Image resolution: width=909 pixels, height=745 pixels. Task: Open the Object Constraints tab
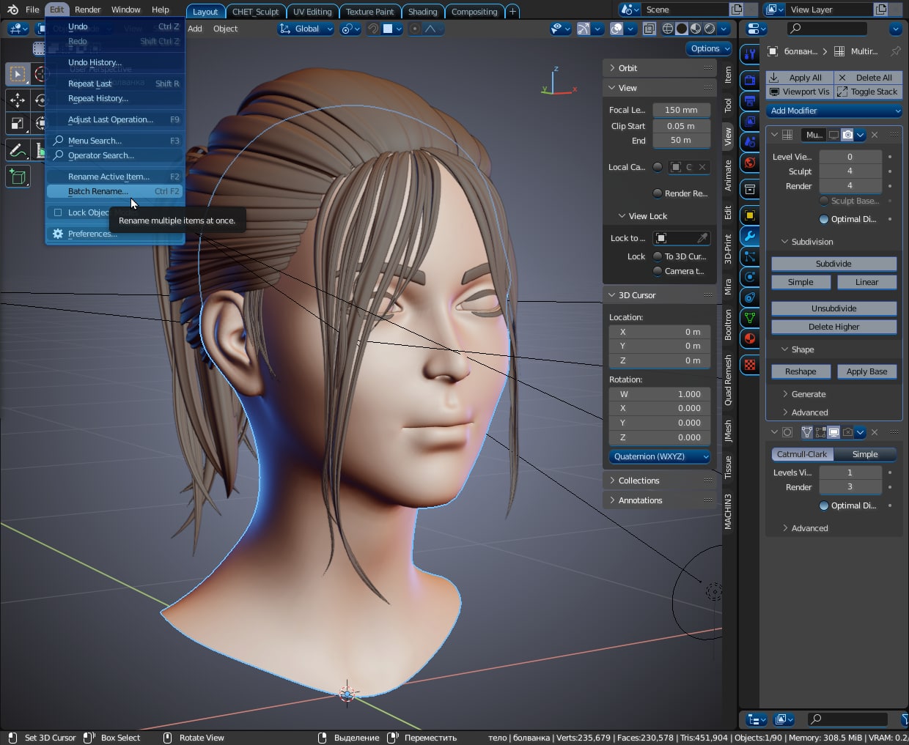pyautogui.click(x=750, y=297)
